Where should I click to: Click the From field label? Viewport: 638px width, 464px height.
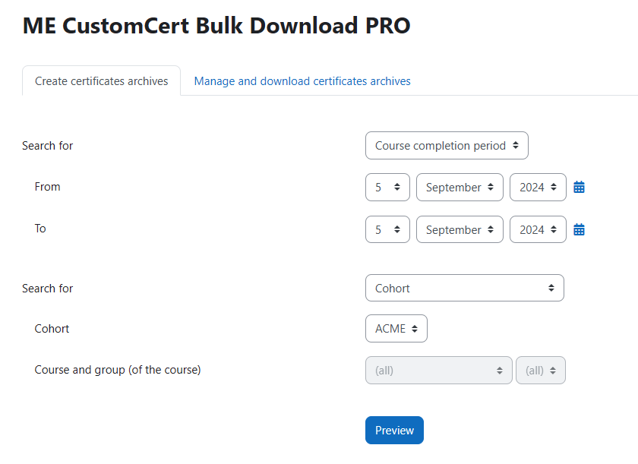(47, 187)
